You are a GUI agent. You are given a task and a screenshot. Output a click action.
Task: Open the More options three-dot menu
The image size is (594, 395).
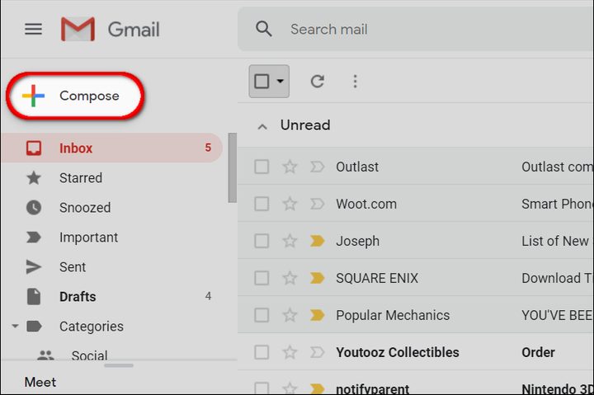[355, 81]
